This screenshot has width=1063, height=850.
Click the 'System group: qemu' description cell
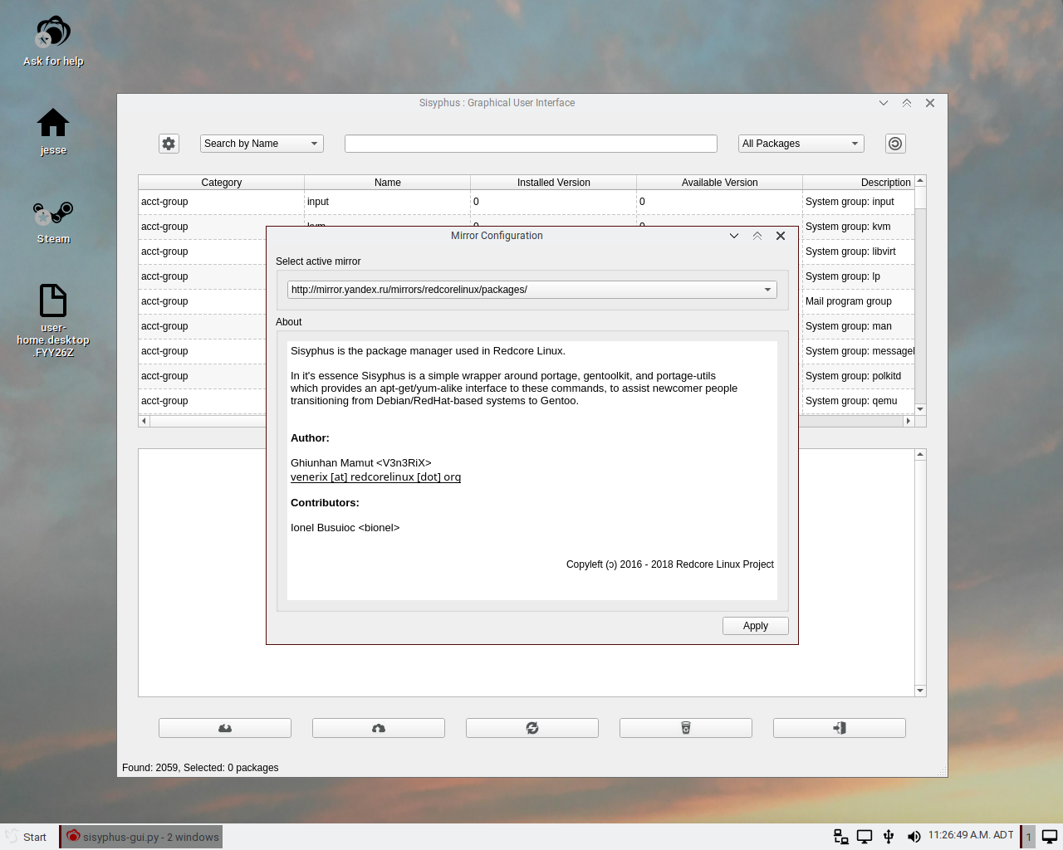[859, 401]
